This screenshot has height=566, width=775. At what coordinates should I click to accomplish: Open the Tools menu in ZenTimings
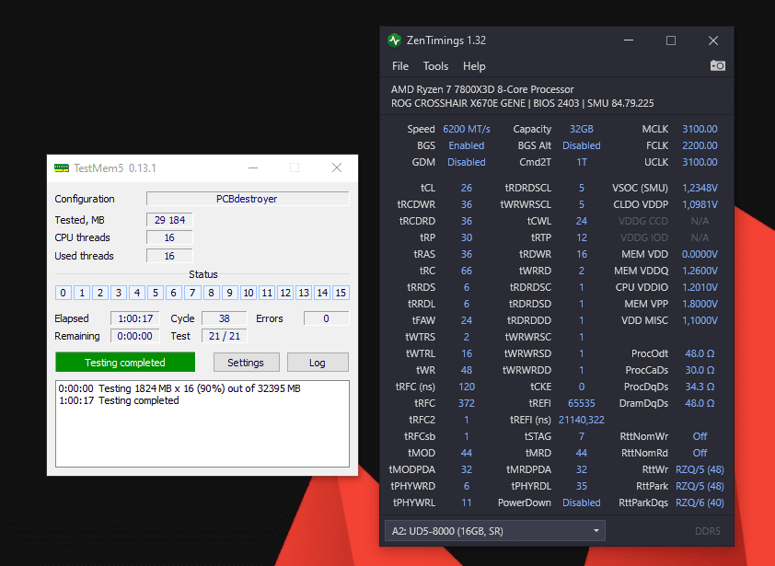(435, 66)
